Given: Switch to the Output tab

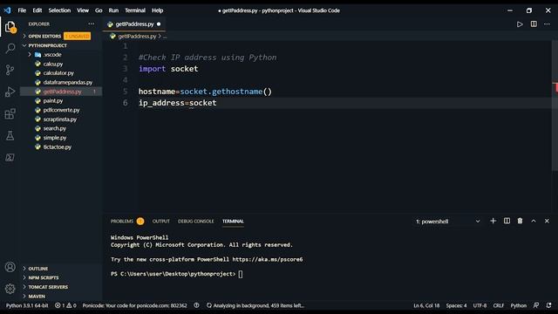Looking at the screenshot, I should click(160, 222).
